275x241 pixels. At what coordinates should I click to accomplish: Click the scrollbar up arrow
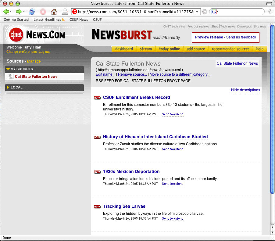272,227
